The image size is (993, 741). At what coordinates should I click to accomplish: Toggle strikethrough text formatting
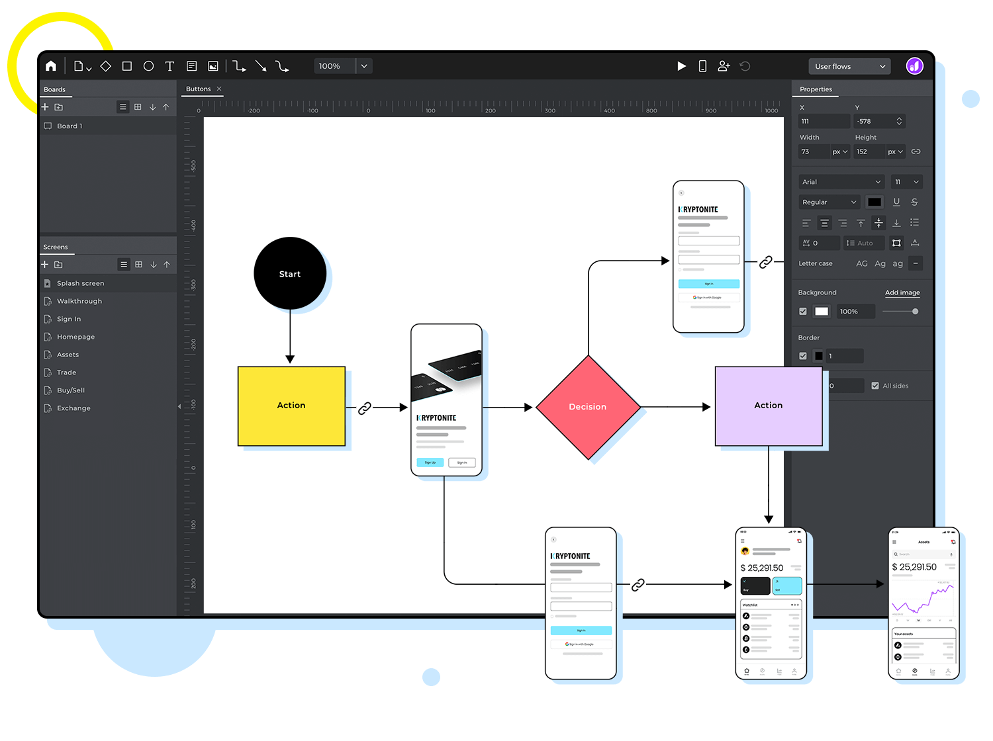[x=914, y=202]
